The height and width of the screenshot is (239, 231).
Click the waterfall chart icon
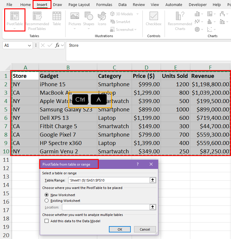coord(222,14)
